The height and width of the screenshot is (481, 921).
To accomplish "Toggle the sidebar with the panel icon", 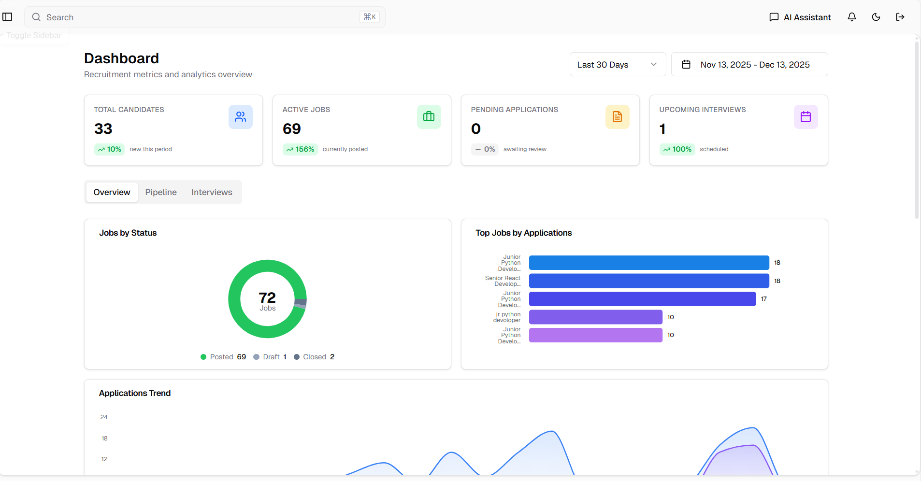I will [8, 17].
